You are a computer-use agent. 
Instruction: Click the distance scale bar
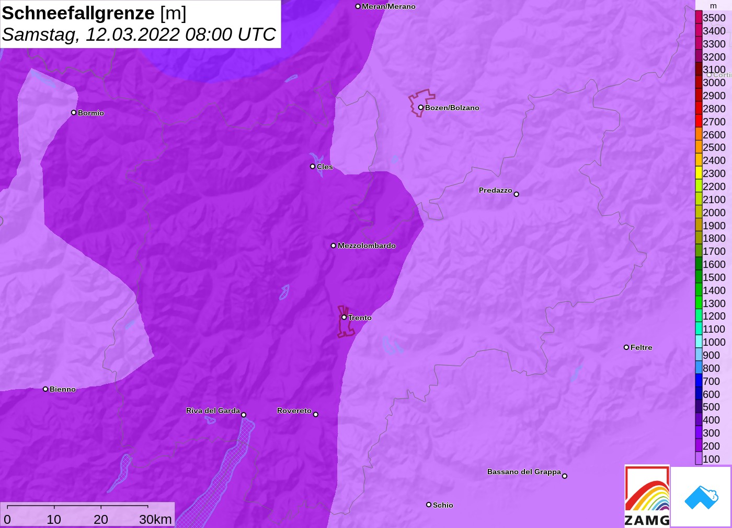(78, 506)
